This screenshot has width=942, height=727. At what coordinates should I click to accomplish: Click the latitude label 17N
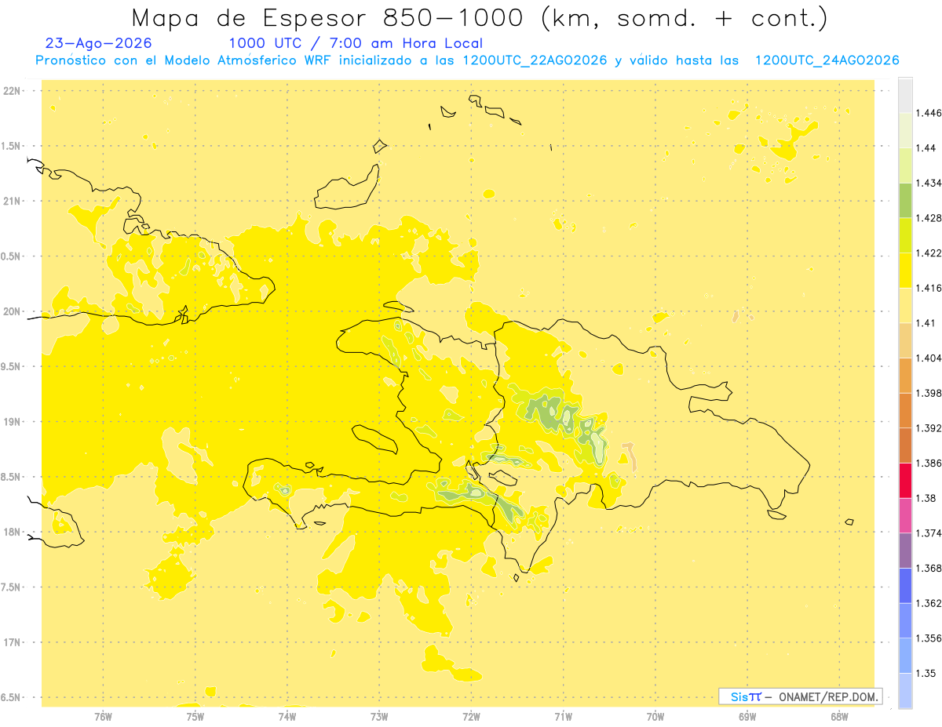[x=13, y=642]
